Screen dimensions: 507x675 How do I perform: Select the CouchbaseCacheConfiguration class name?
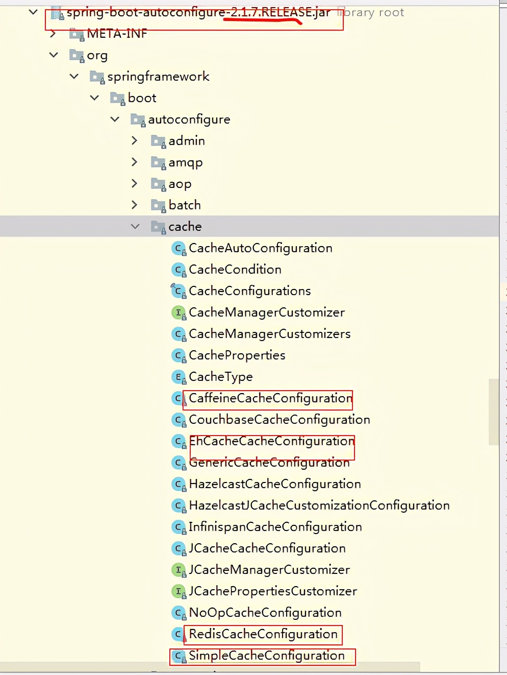[x=280, y=420]
